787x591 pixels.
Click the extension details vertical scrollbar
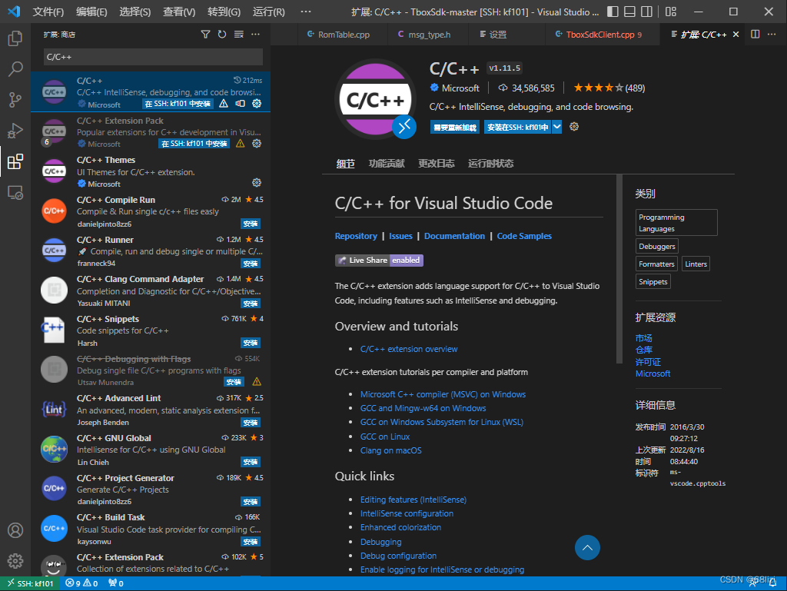pyautogui.click(x=619, y=268)
